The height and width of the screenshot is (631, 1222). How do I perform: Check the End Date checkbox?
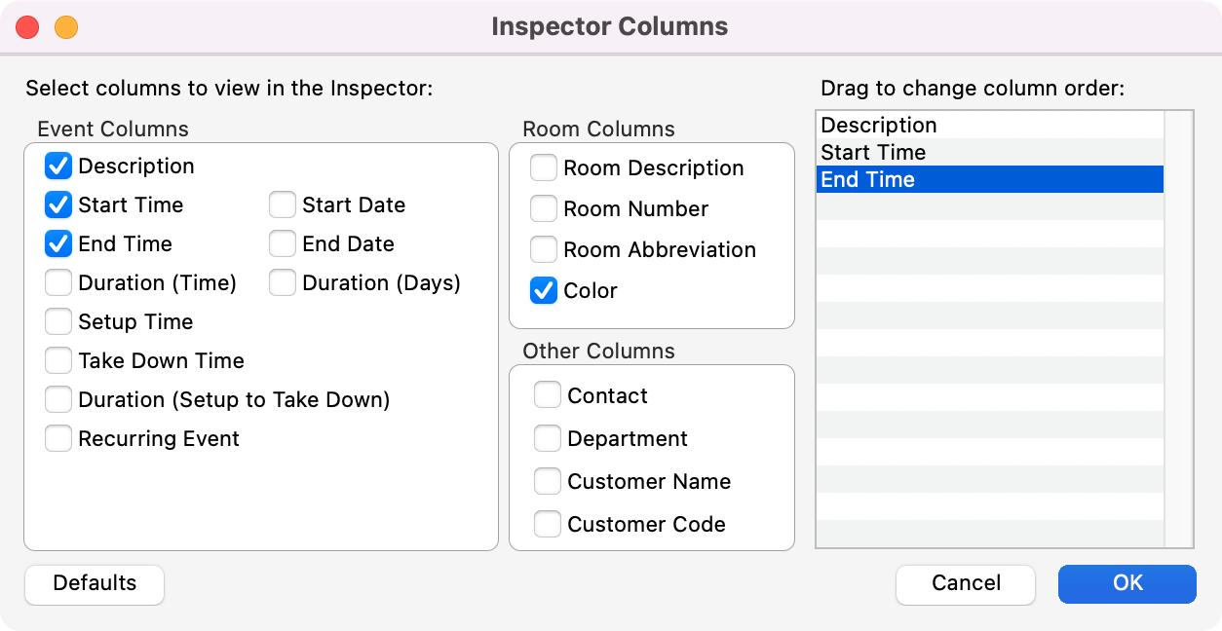click(x=283, y=244)
